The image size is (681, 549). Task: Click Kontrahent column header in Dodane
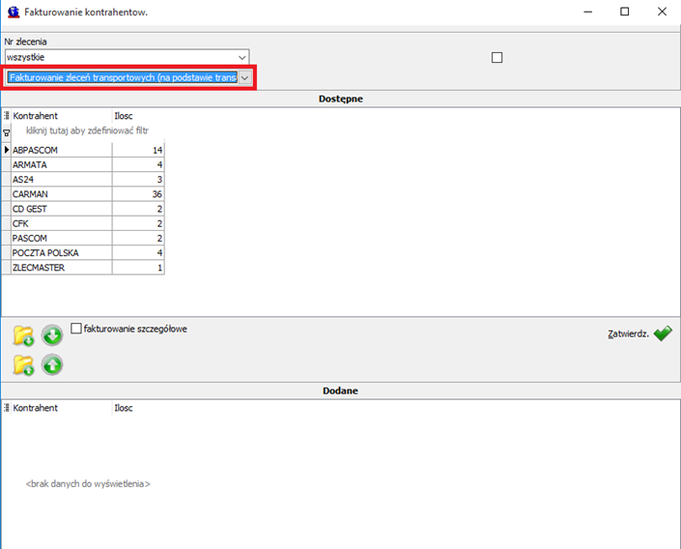click(62, 408)
